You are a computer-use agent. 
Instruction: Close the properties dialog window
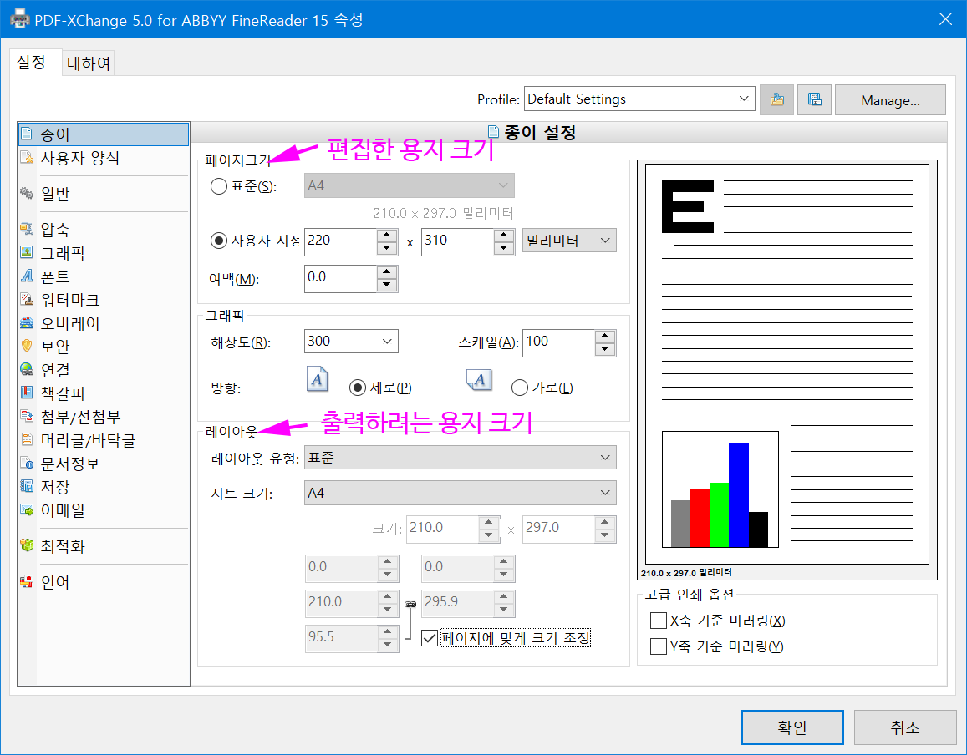coord(945,19)
